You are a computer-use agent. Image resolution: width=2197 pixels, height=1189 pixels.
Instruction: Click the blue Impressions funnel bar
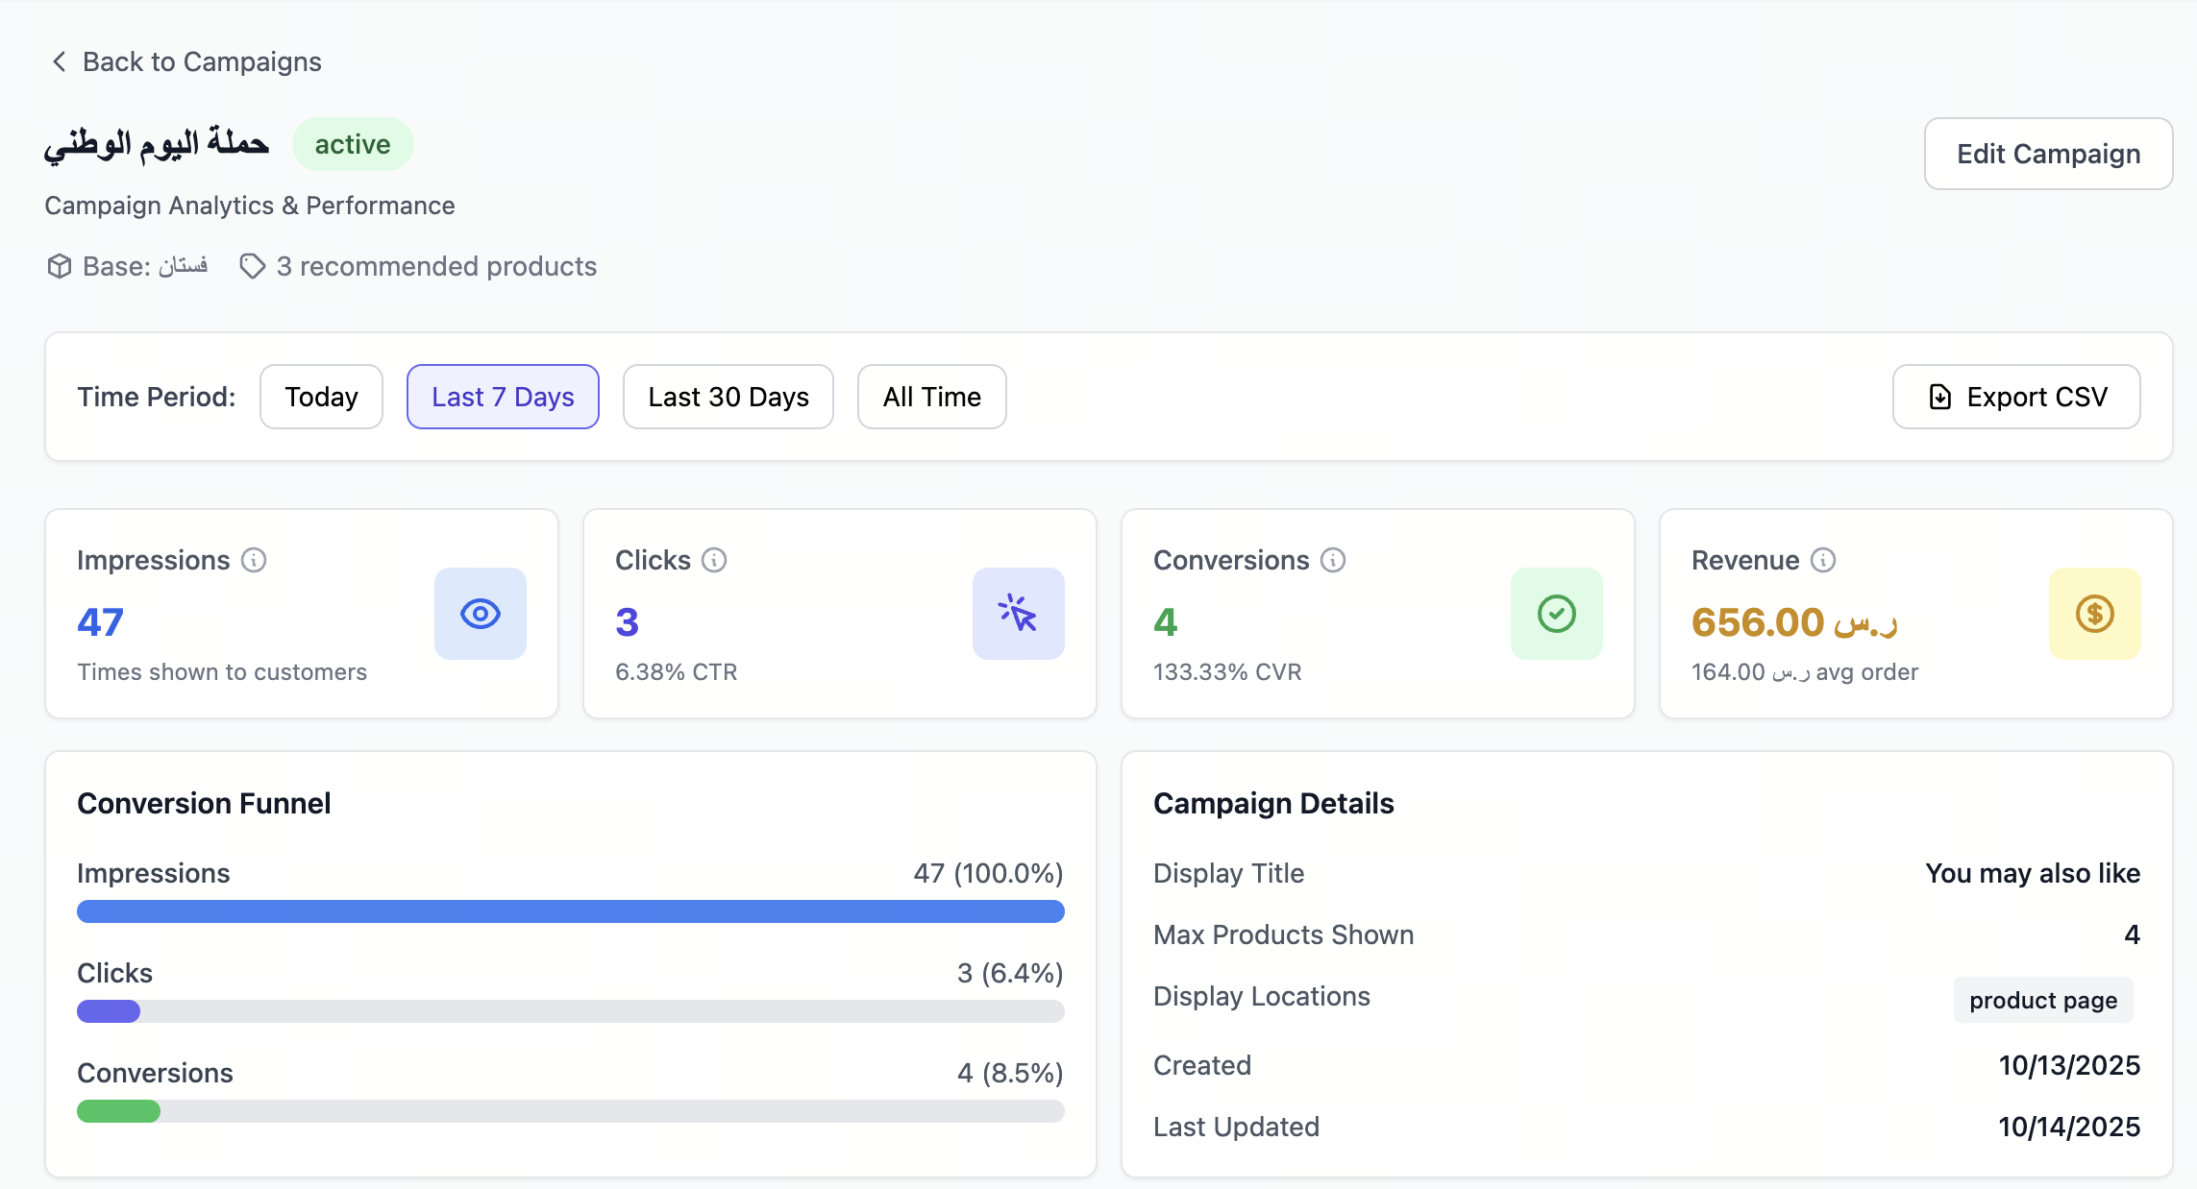click(570, 911)
